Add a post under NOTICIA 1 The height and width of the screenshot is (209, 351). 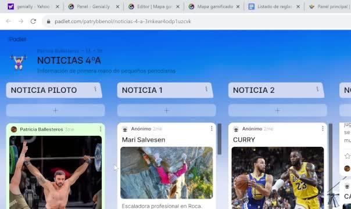167,110
